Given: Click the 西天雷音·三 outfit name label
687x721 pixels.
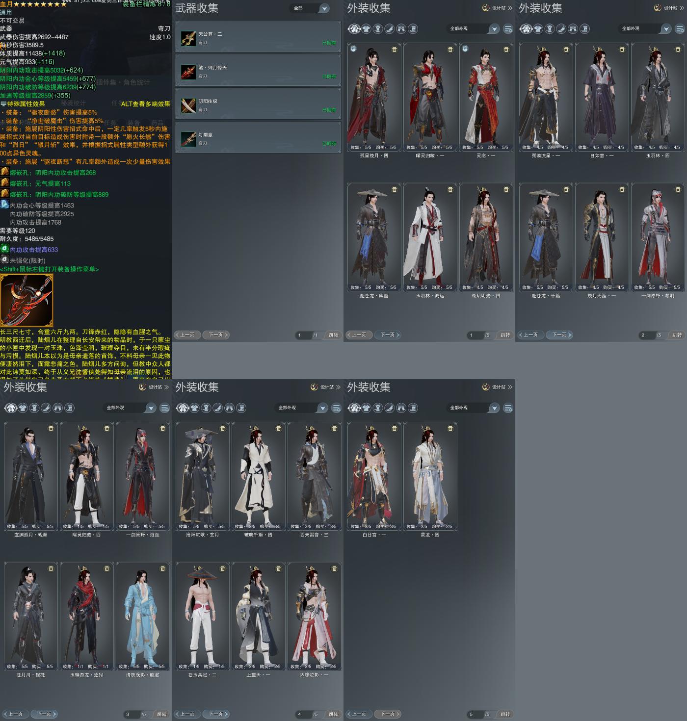Looking at the screenshot, I should coord(314,535).
